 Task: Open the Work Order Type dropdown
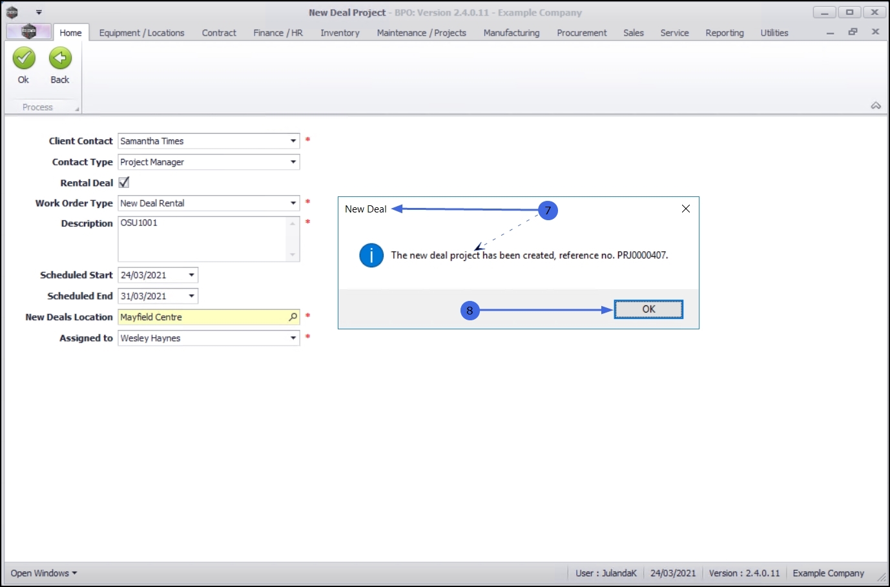click(293, 203)
